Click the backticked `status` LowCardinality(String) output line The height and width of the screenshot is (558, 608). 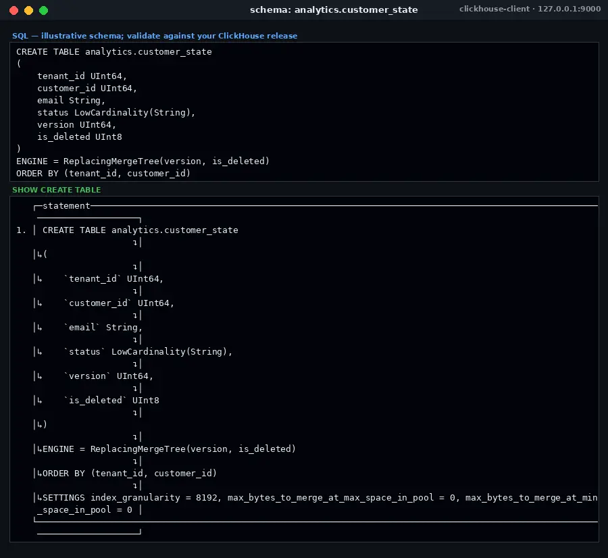click(x=148, y=352)
